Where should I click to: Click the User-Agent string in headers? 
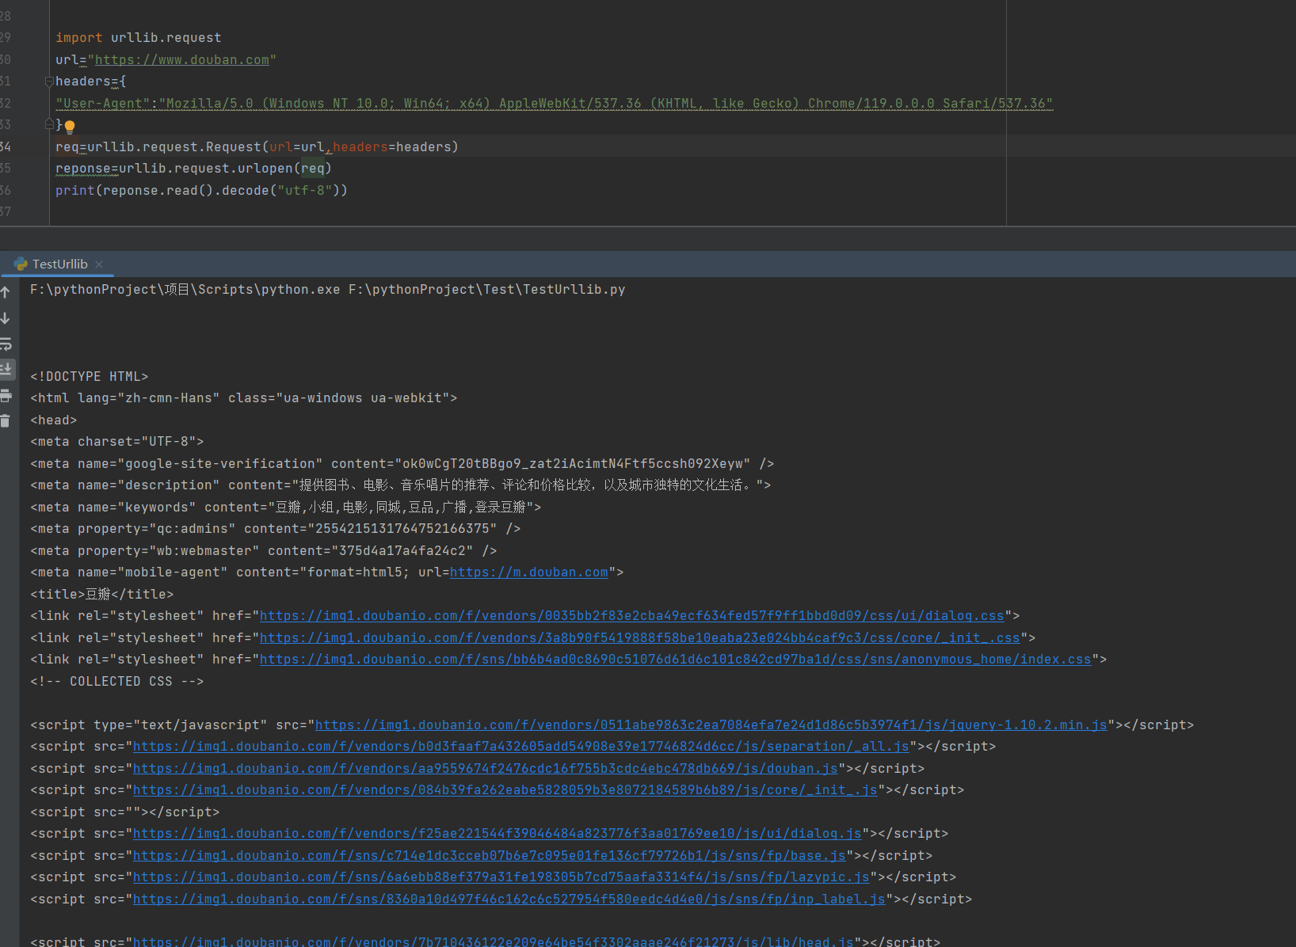tap(554, 104)
